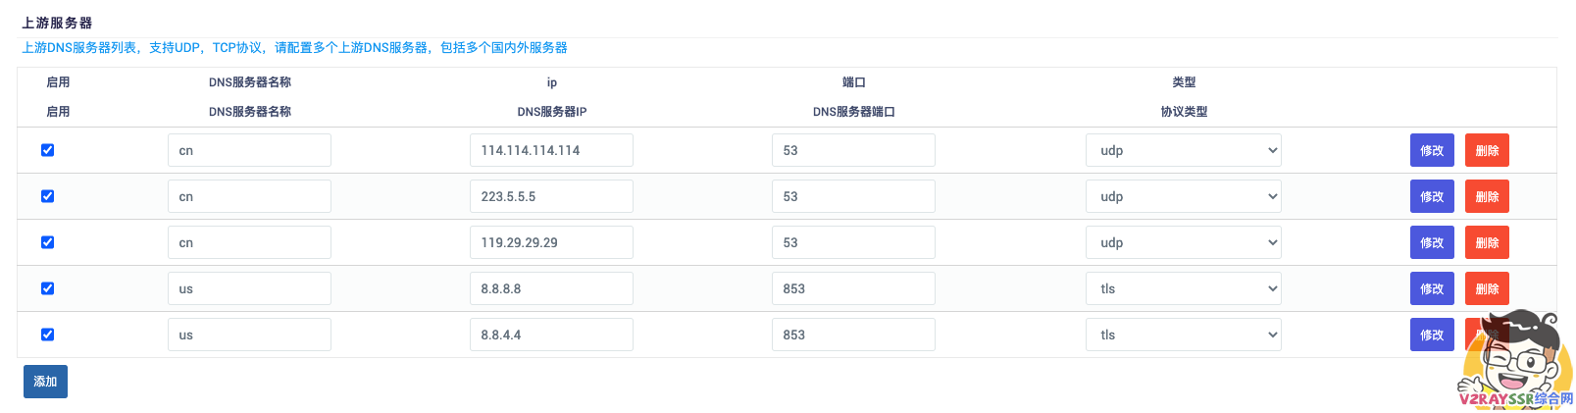Open protocol dropdown for 114.114.114.114 row
Screen dimensions: 1576x413
tap(1183, 150)
